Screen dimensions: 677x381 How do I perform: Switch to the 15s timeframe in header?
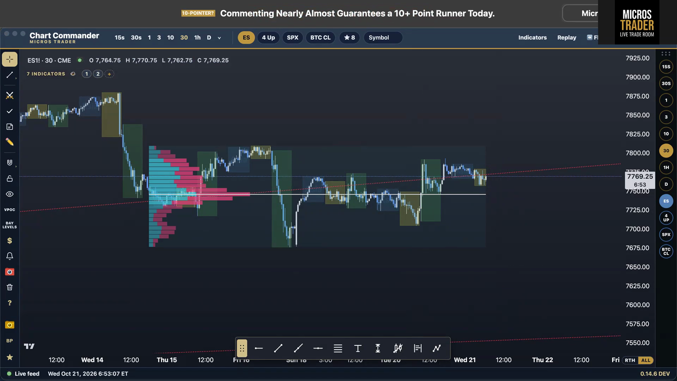120,38
